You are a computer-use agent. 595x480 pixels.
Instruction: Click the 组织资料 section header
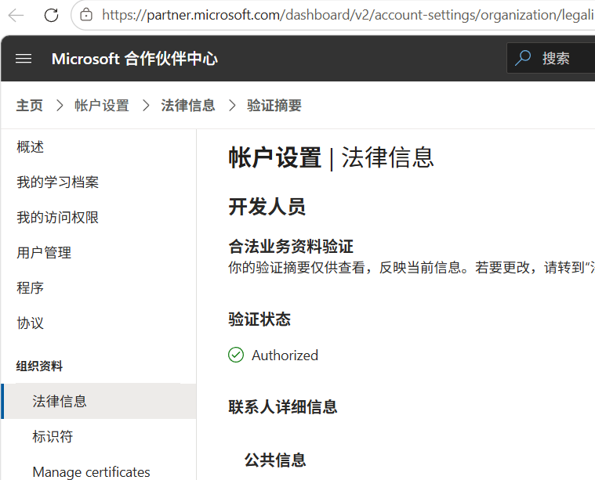click(x=39, y=366)
